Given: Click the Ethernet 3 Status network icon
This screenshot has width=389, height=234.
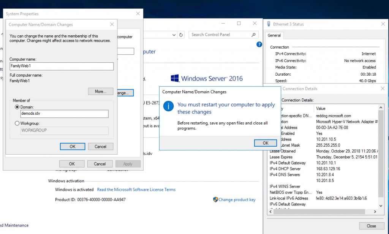Looking at the screenshot, I should 269,24.
